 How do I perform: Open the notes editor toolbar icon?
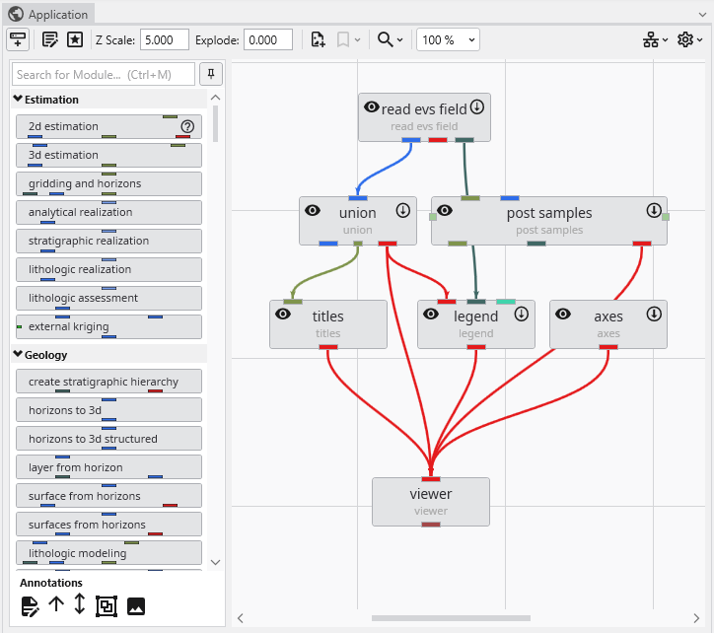[x=49, y=39]
